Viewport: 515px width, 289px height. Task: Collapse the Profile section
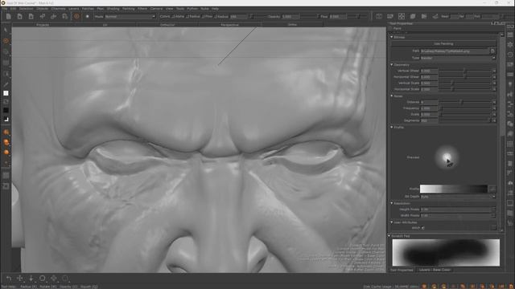point(392,127)
